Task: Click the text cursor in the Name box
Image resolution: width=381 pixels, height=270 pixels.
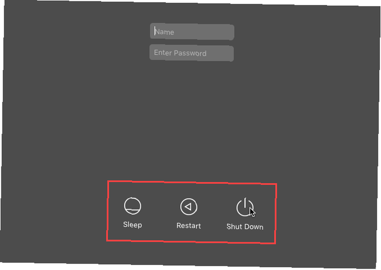Action: (x=155, y=31)
